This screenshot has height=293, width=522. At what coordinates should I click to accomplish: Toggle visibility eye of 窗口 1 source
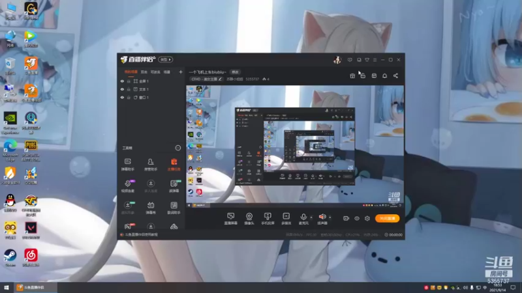click(122, 98)
